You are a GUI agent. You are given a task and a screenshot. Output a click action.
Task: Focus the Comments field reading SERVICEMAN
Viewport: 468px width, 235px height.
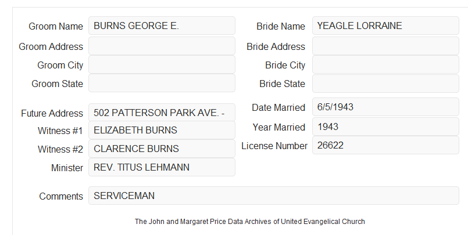pyautogui.click(x=274, y=196)
